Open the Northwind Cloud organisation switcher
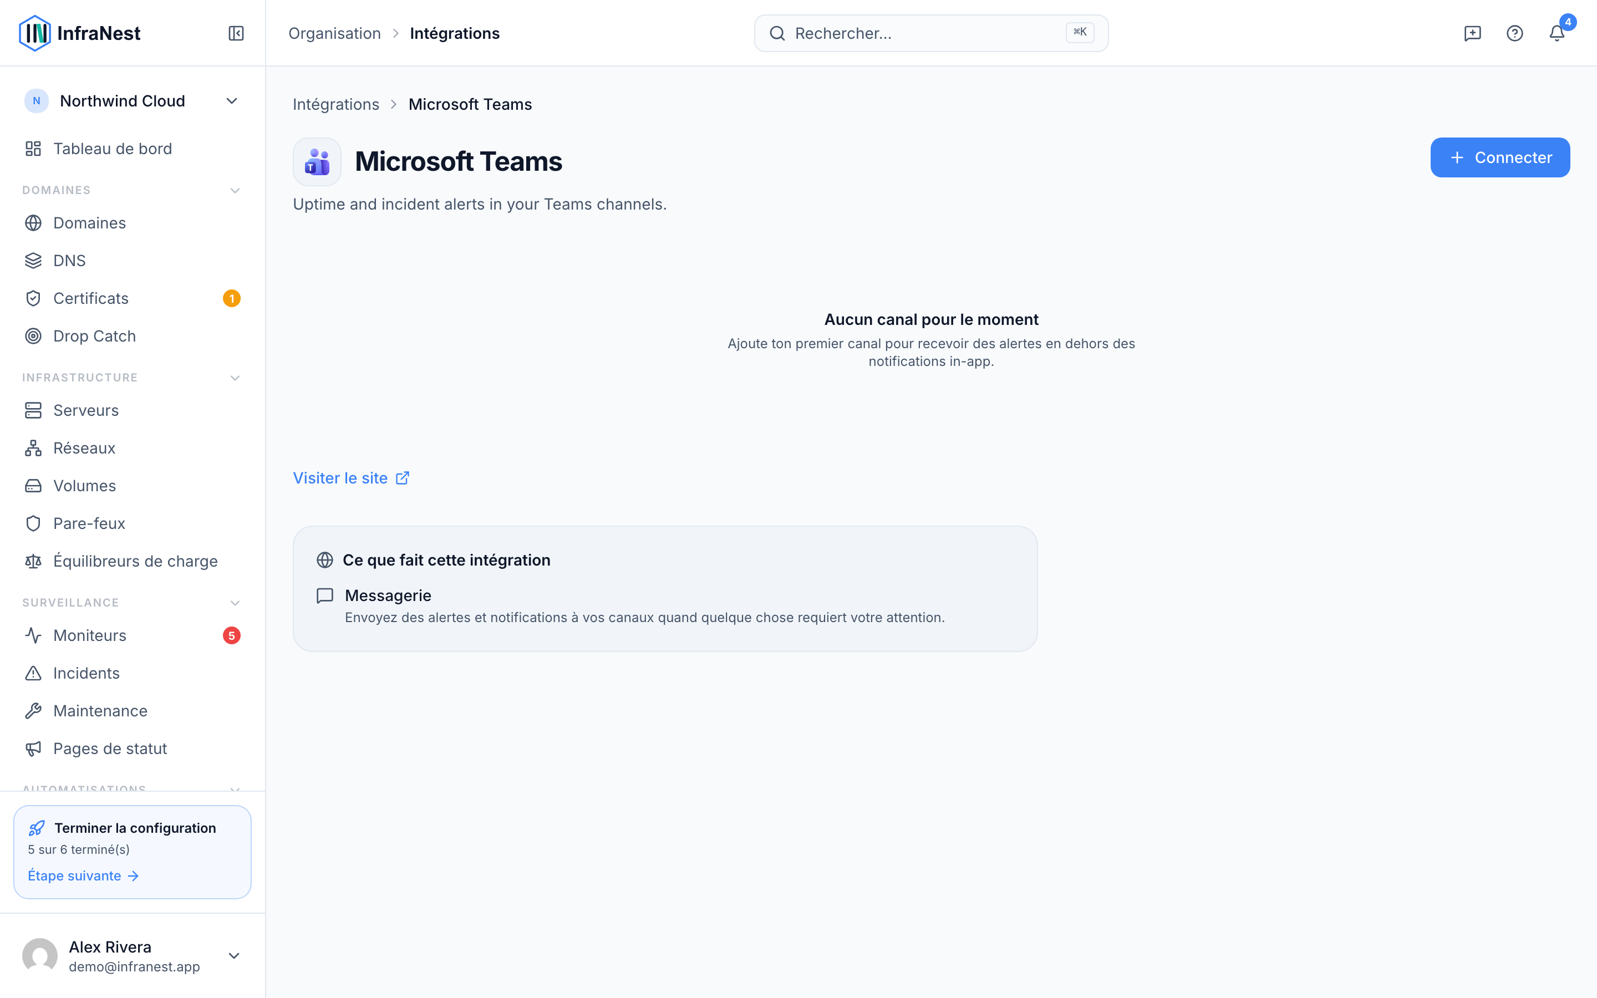The width and height of the screenshot is (1597, 998). pyautogui.click(x=132, y=101)
